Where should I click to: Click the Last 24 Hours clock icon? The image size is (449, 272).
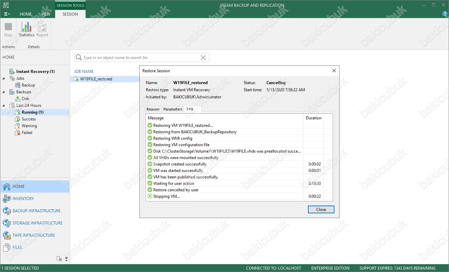tap(12, 105)
